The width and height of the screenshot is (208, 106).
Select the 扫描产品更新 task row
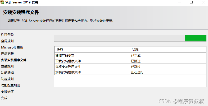[130, 55]
